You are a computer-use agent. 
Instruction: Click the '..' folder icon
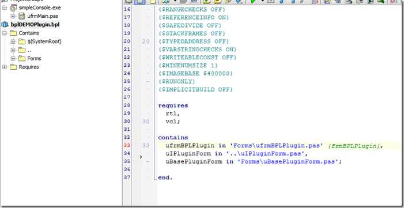click(x=22, y=50)
